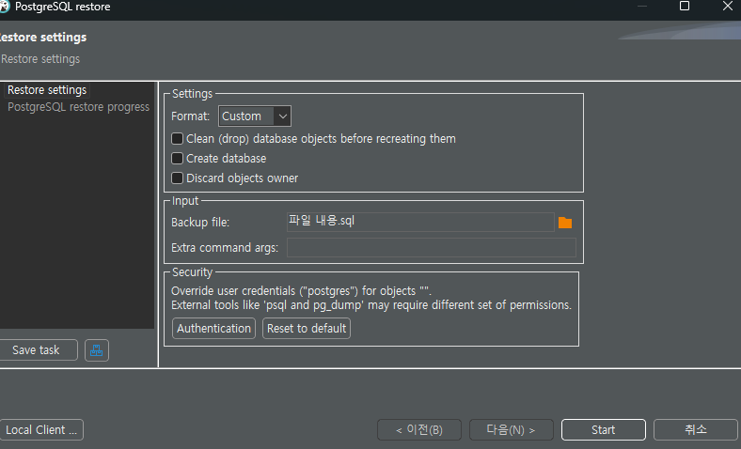The height and width of the screenshot is (449, 741).
Task: Click Reset to default button
Action: coord(307,328)
